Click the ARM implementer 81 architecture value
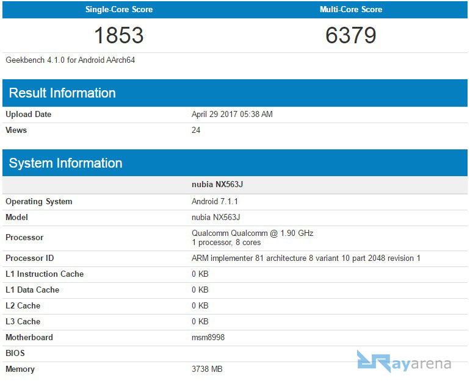Viewport: 470px width, 381px height. click(306, 258)
